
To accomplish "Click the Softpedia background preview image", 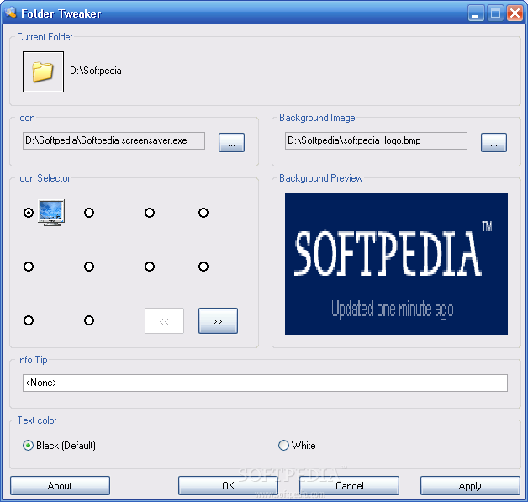I will click(x=396, y=264).
